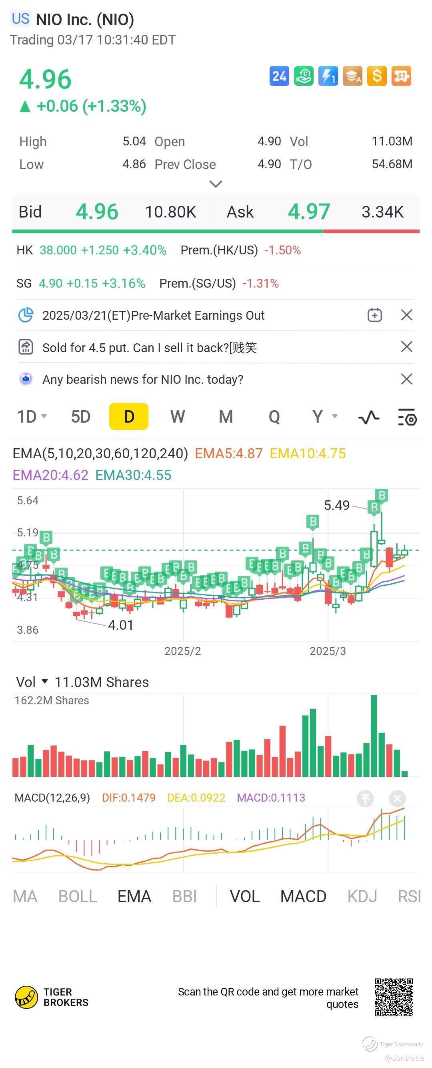
Task: Close the MACD indicator panel
Action: (x=397, y=798)
